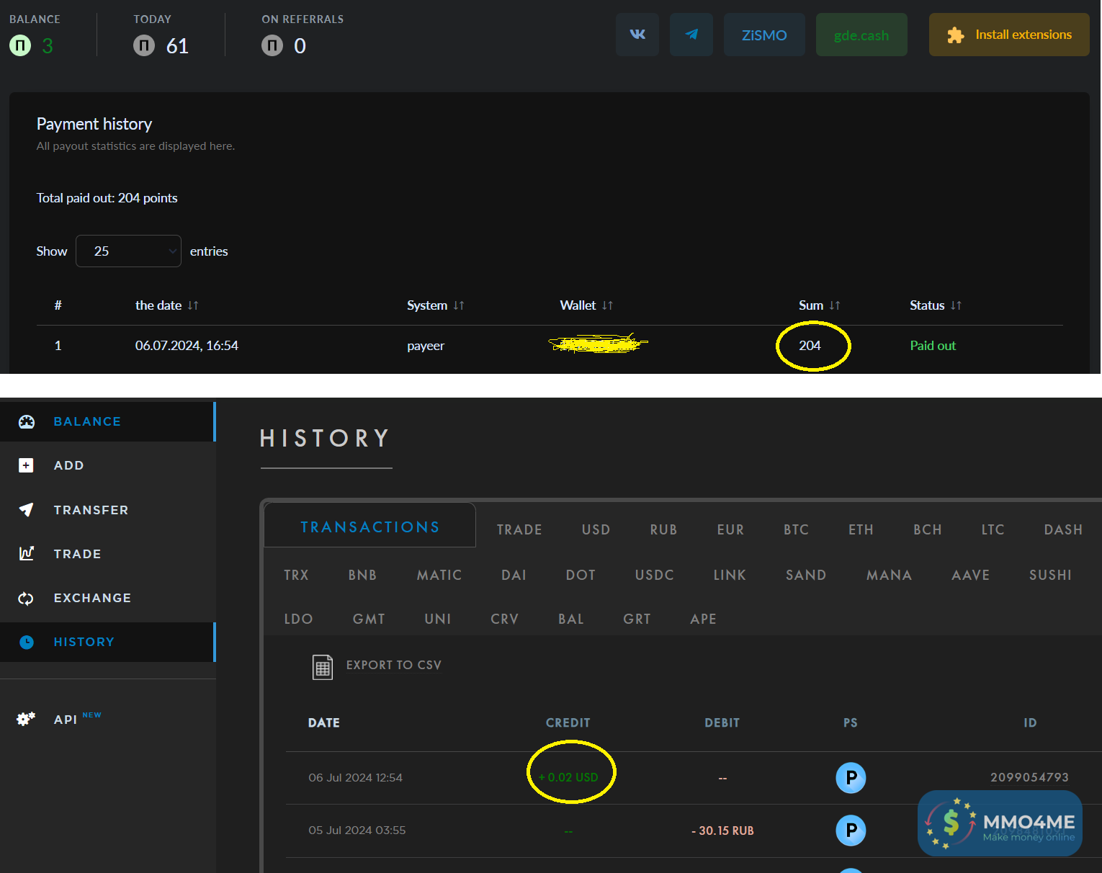Click the Add plus icon in sidebar
Image resolution: width=1102 pixels, height=873 pixels.
(26, 465)
